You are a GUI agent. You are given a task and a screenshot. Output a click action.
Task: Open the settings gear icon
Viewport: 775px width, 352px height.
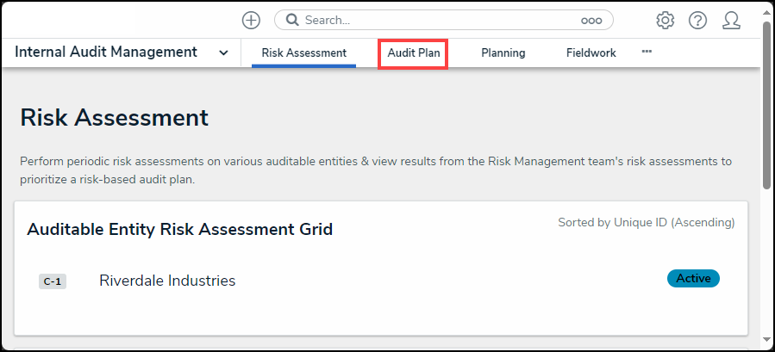coord(665,20)
